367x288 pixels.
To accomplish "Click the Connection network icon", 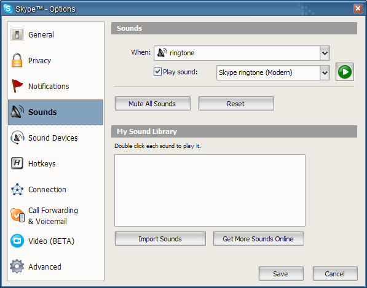I will pos(17,189).
